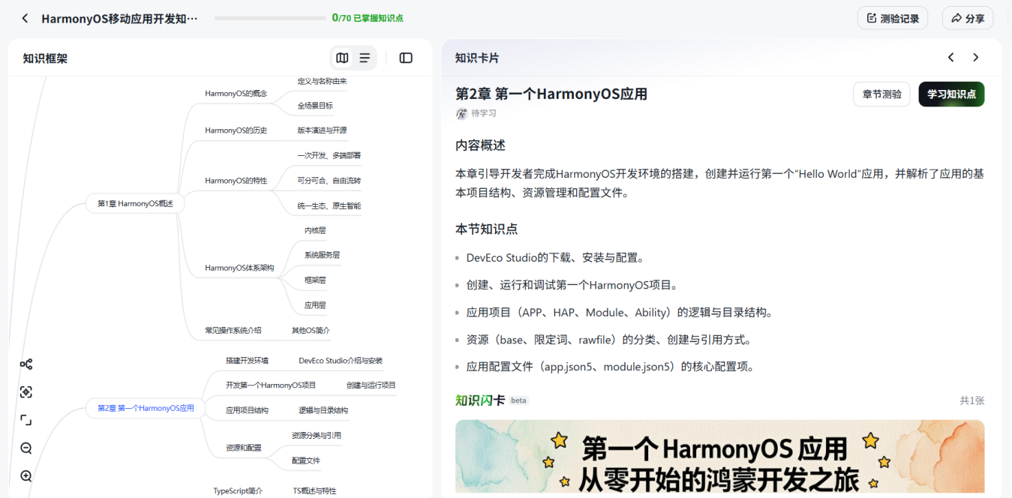Viewport: 1012px width, 498px height.
Task: Toggle the knowledge framework side panel
Action: [x=406, y=58]
